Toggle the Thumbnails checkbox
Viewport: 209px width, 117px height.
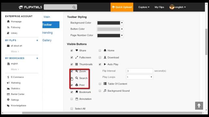click(x=72, y=64)
